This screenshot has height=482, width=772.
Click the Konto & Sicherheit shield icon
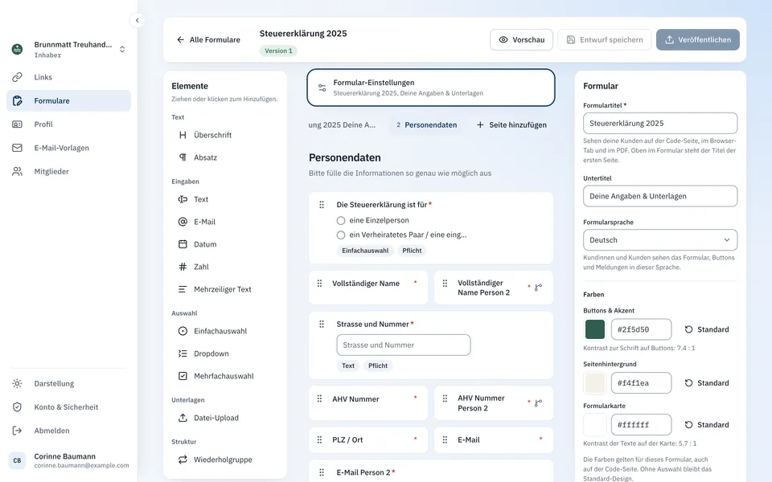point(17,407)
